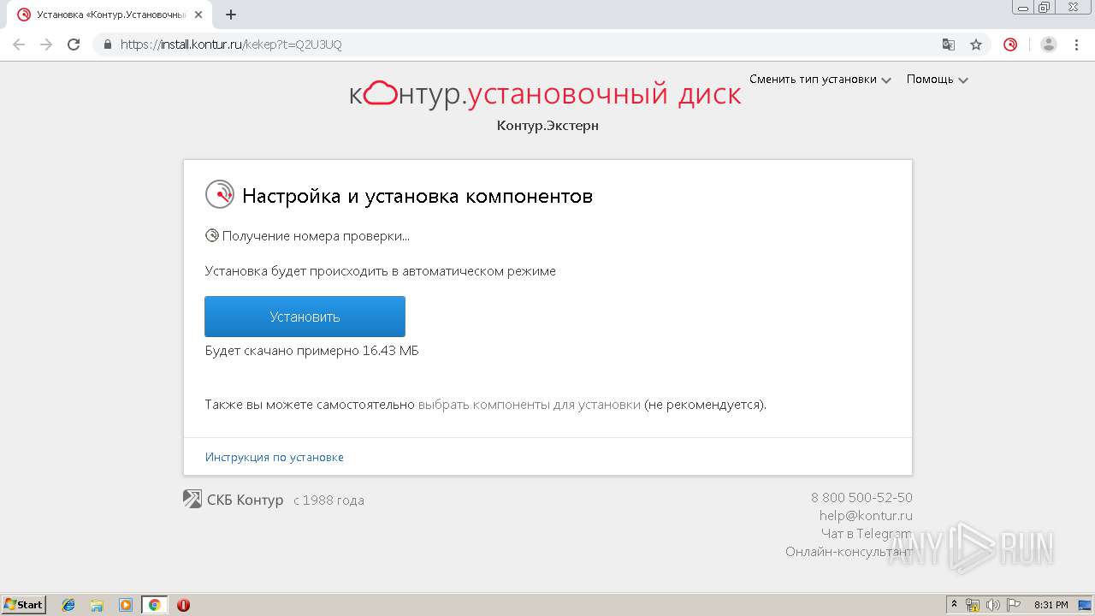Image resolution: width=1095 pixels, height=616 pixels.
Task: Click the Action Center flag tray icon
Action: (1014, 605)
